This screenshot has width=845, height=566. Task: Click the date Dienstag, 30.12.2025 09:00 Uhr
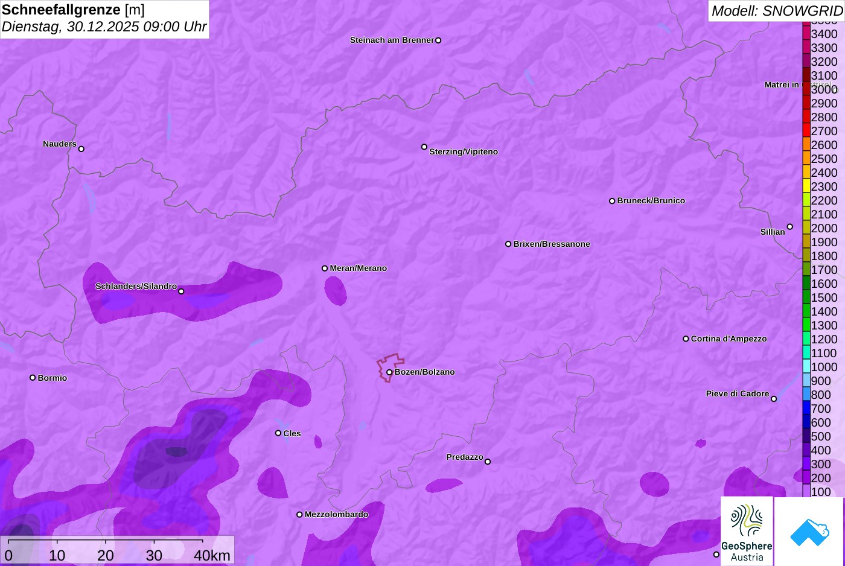[x=104, y=27]
